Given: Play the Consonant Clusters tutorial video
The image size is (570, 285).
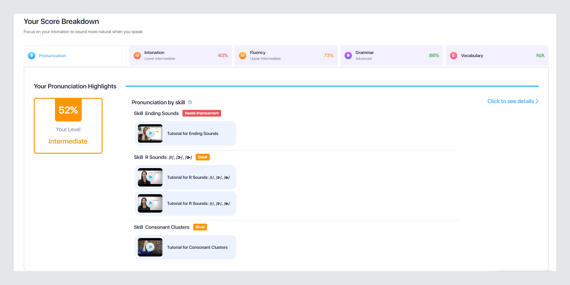Looking at the screenshot, I should pyautogui.click(x=150, y=247).
